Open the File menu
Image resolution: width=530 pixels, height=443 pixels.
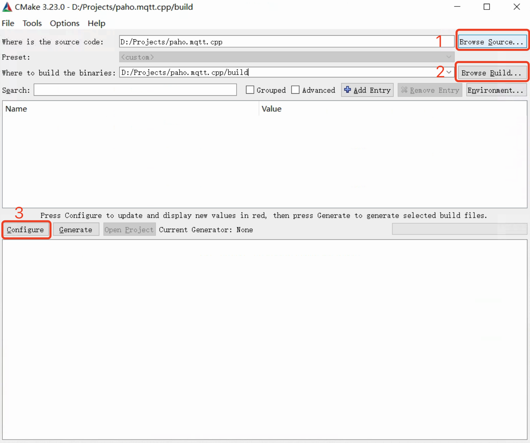(x=8, y=23)
